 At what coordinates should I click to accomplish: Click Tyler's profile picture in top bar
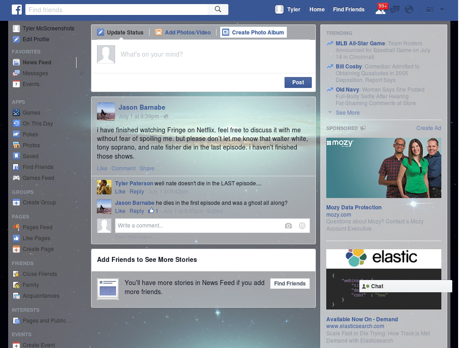pos(279,10)
